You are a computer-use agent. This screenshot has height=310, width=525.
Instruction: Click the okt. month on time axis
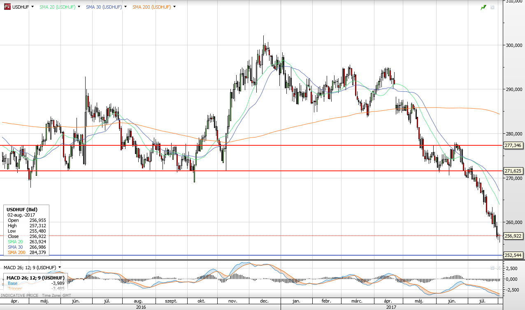click(x=201, y=301)
